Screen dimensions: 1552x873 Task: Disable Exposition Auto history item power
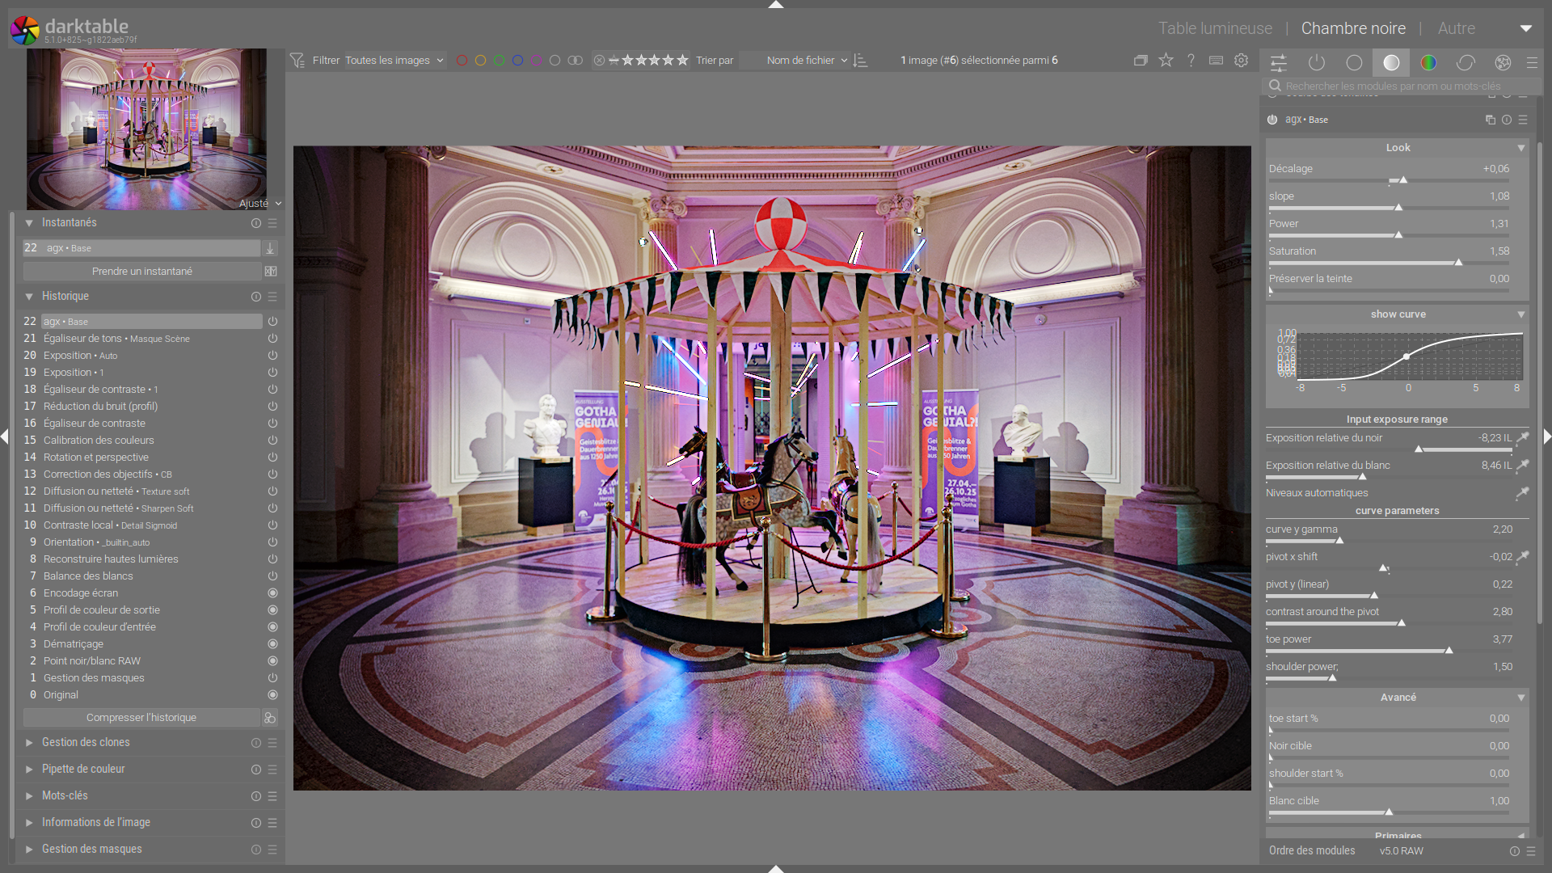pos(272,356)
